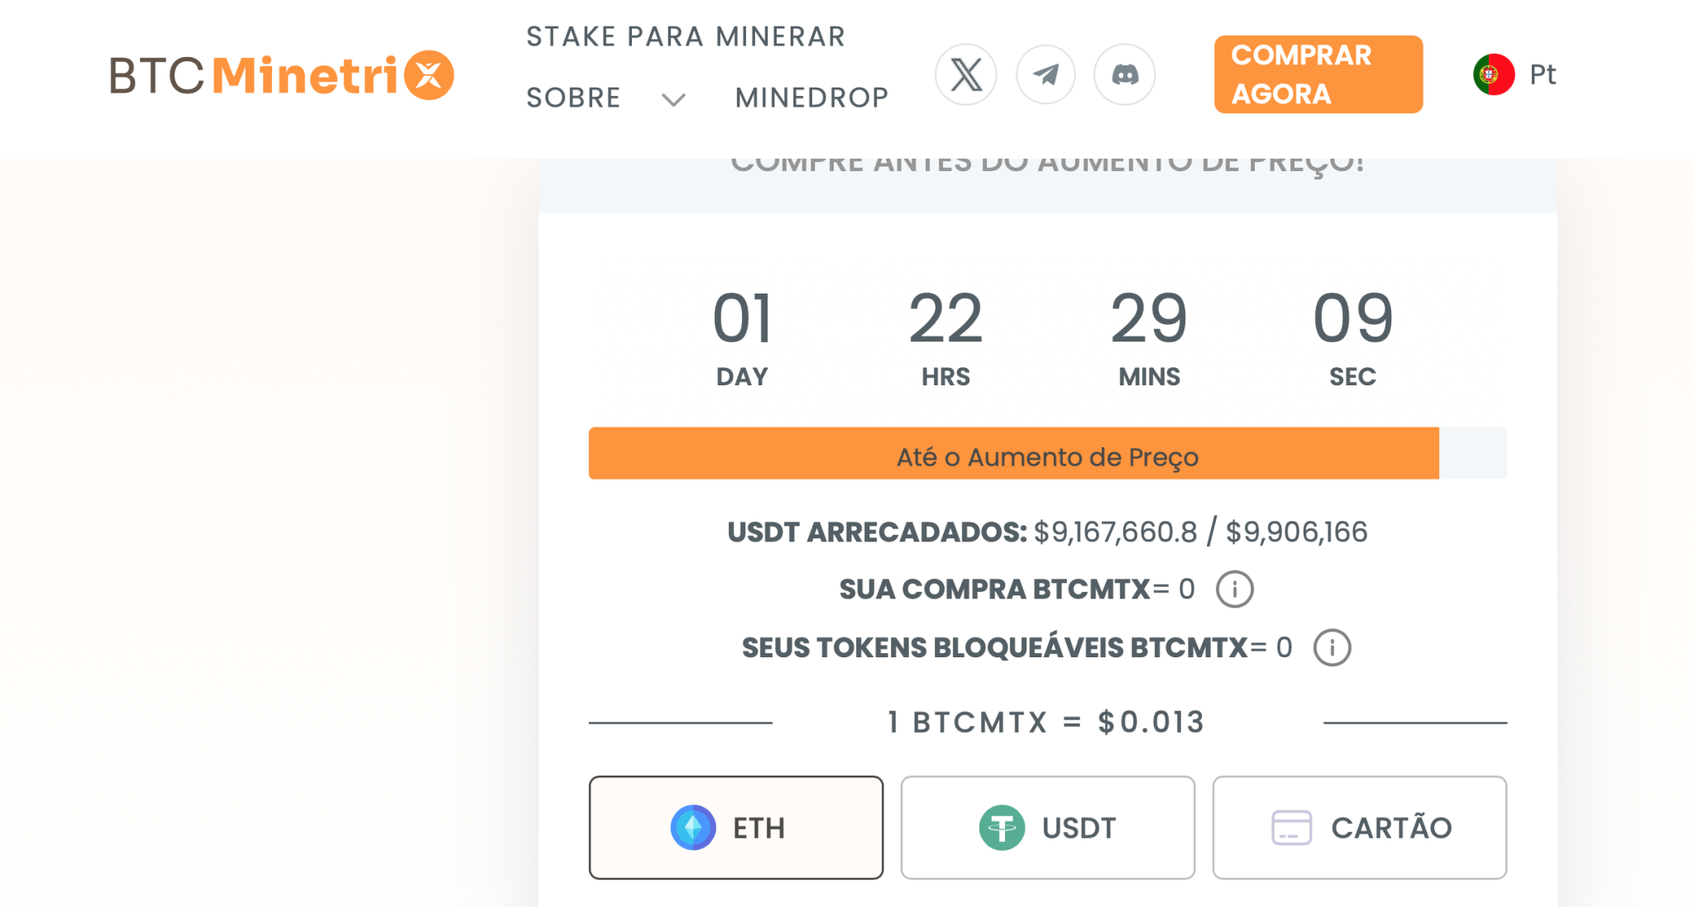Open the Telegram social icon
The width and height of the screenshot is (1694, 907).
(1046, 74)
